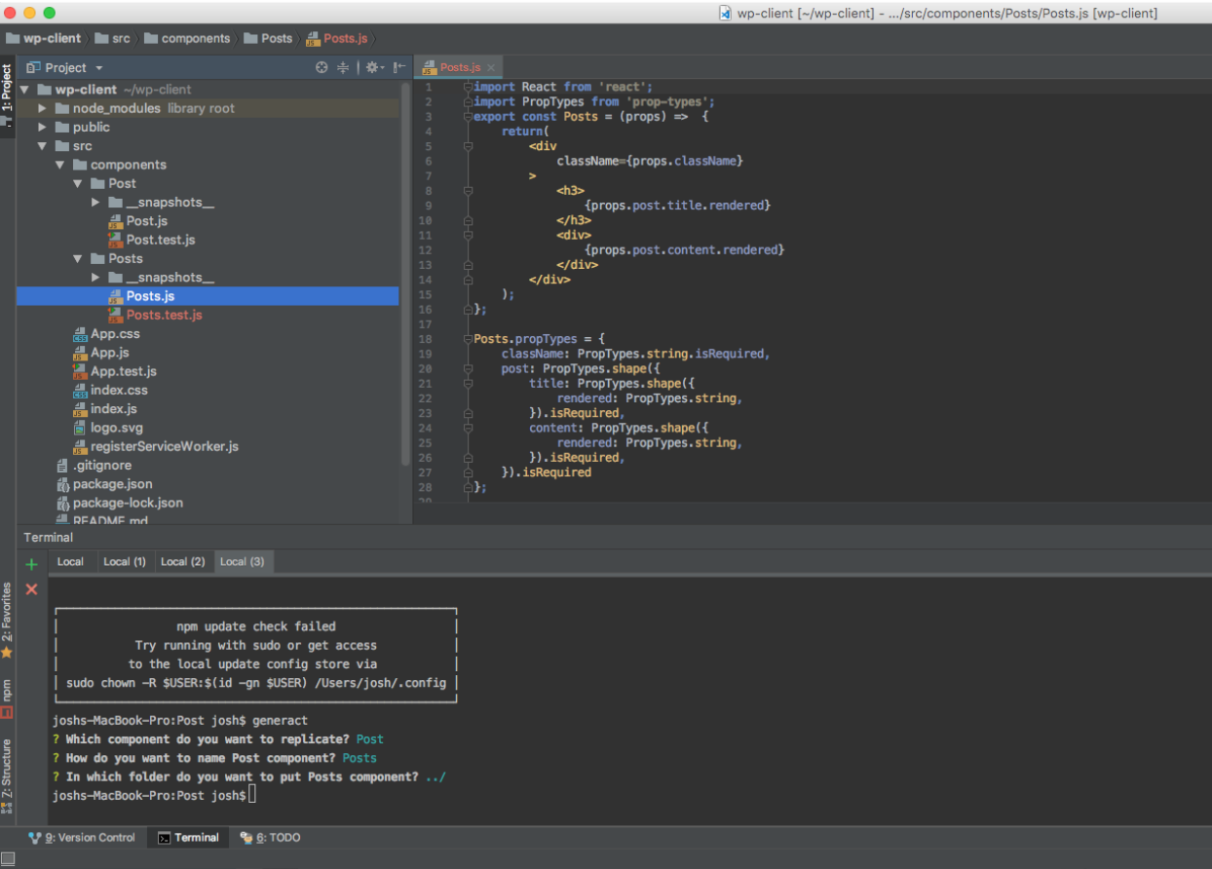Open the Project view dropdown
Image resolution: width=1212 pixels, height=869 pixels.
pyautogui.click(x=99, y=68)
